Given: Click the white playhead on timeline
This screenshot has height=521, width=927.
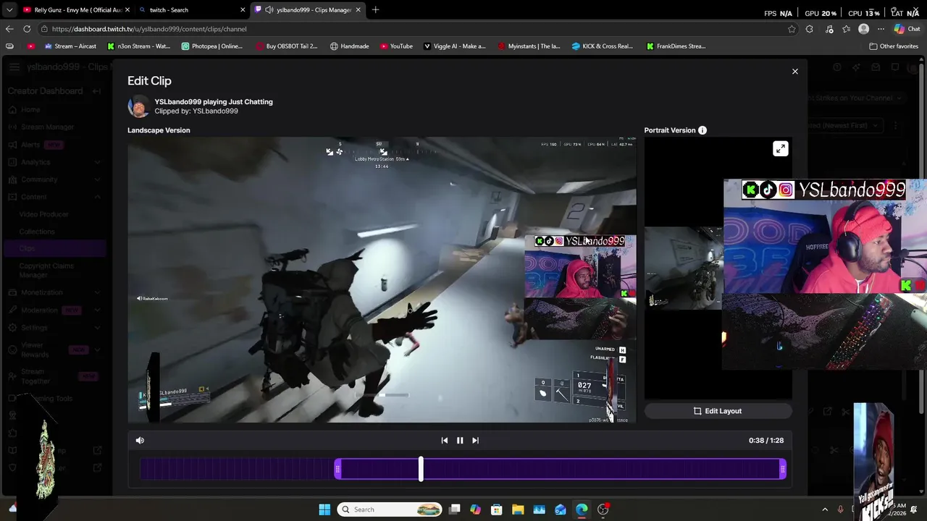Looking at the screenshot, I should pyautogui.click(x=421, y=469).
